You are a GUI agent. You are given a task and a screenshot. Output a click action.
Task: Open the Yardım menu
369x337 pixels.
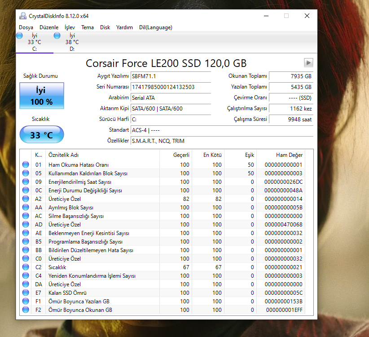click(x=124, y=27)
